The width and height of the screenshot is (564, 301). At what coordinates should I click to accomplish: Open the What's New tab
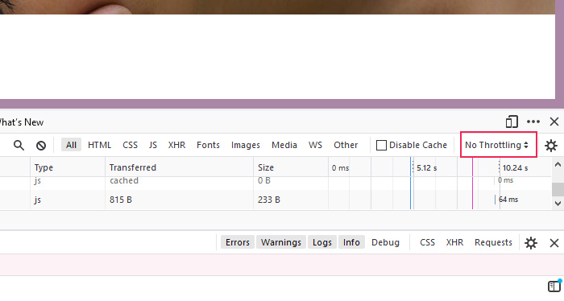22,122
